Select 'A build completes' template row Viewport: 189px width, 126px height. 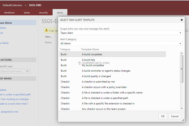click(x=113, y=54)
